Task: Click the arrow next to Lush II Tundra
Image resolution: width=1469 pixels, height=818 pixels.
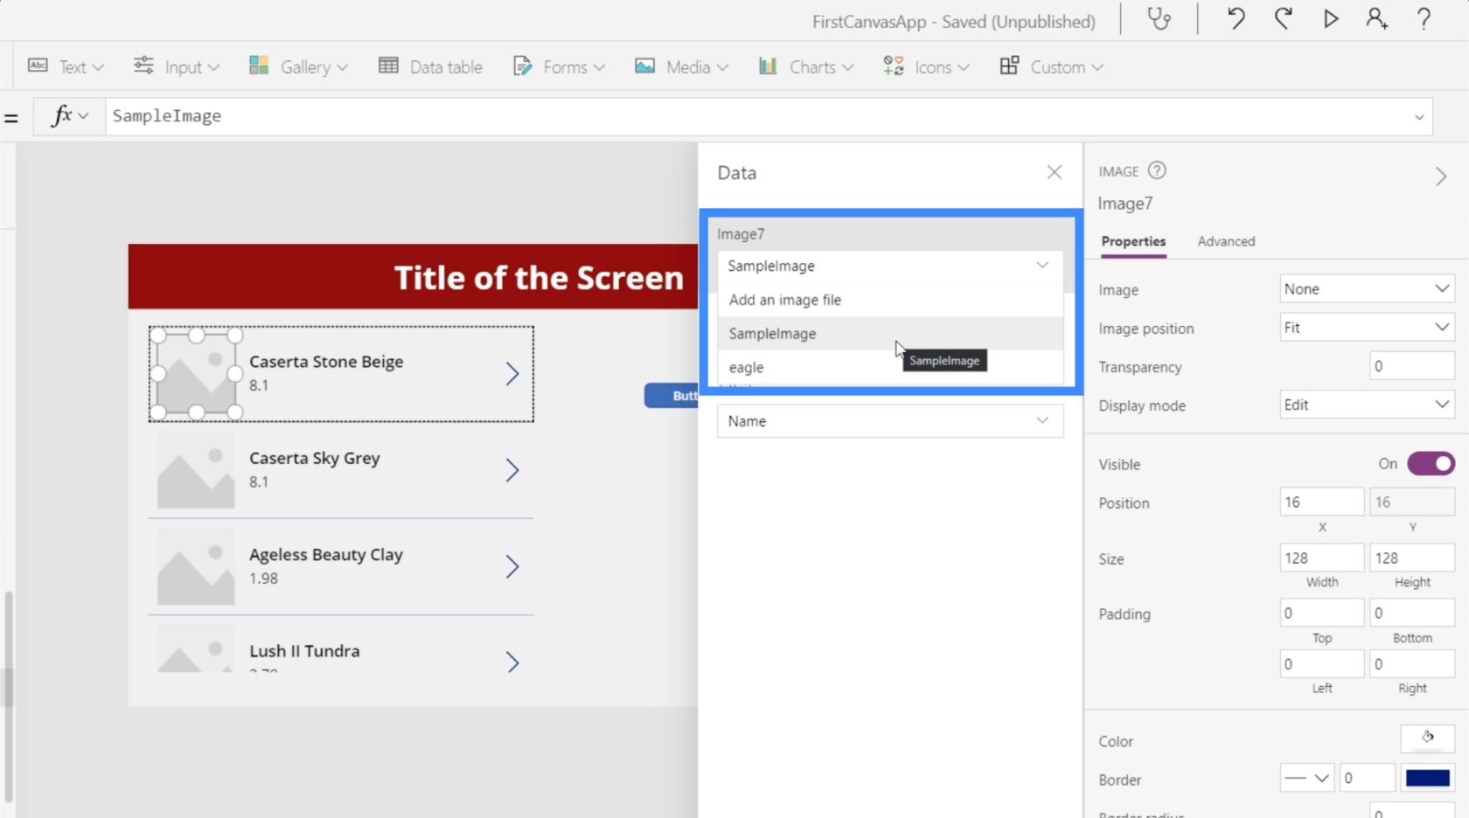Action: [x=512, y=662]
